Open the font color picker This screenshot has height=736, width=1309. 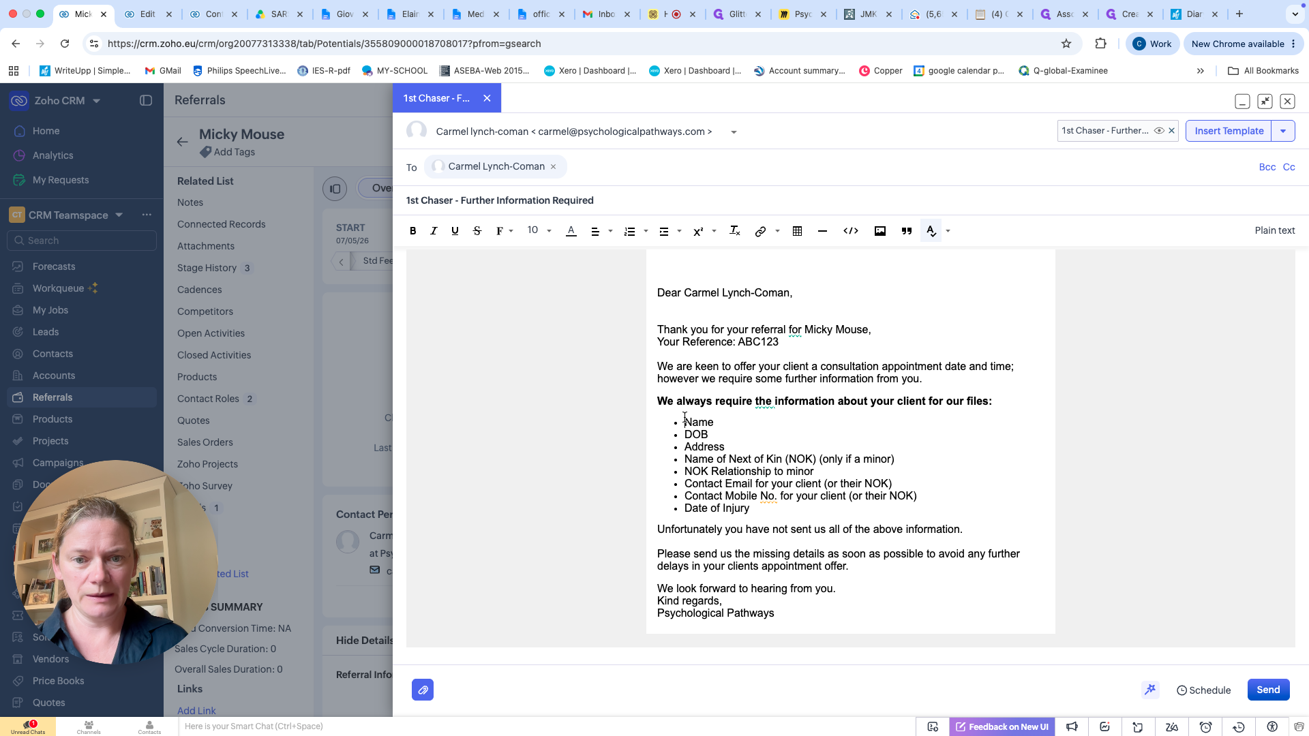571,231
